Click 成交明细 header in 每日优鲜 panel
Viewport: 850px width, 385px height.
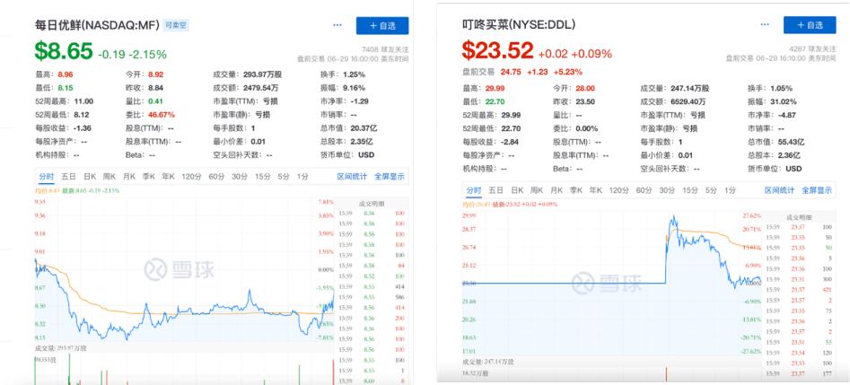(x=372, y=204)
